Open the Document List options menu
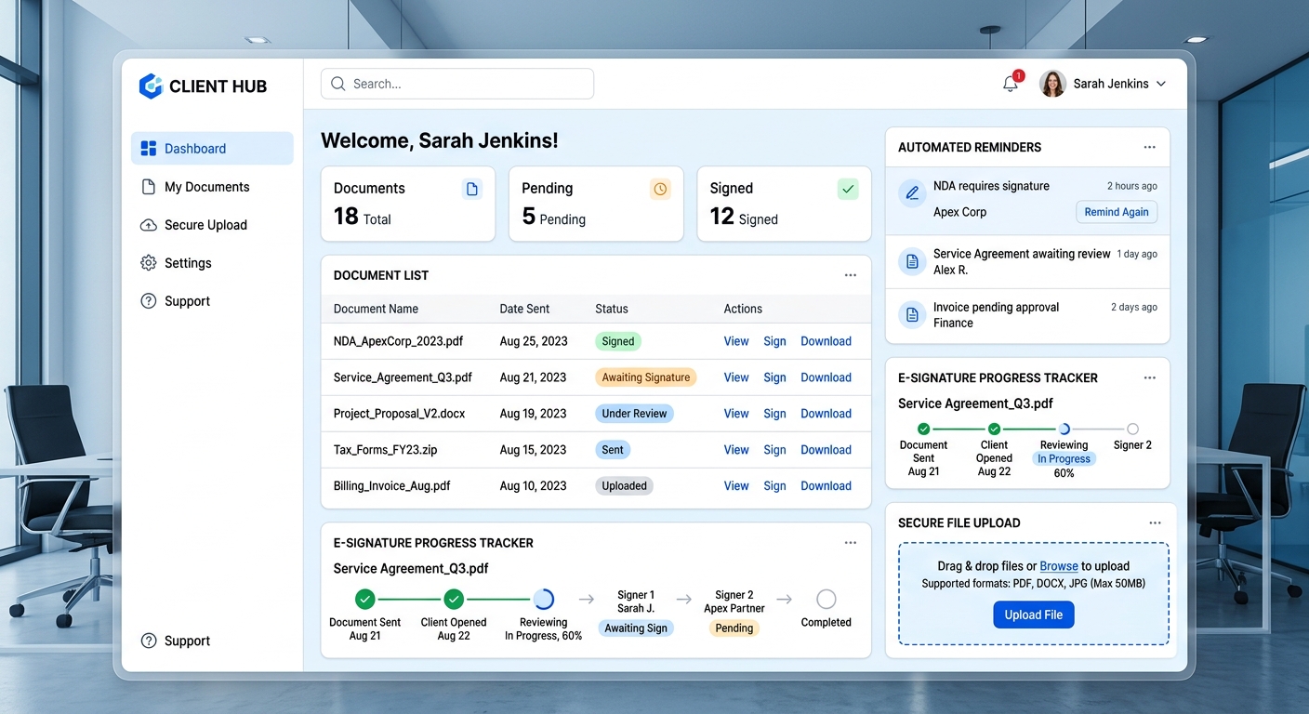 [x=850, y=275]
